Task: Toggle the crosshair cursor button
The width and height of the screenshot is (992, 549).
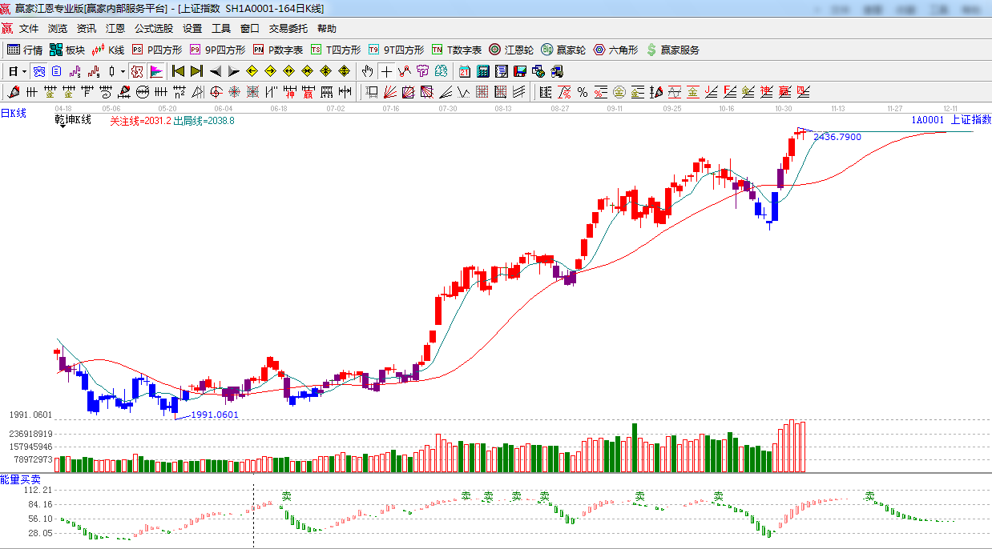Action: pos(386,71)
